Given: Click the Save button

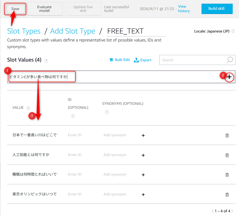Looking at the screenshot, I should pos(15,9).
